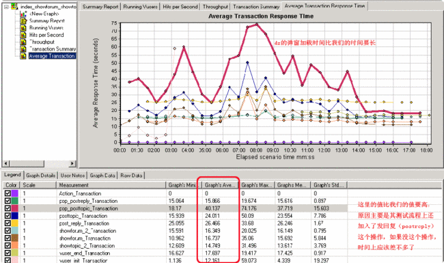Screen dimensions: 444x263
Task: Uncheck the posttopic_Transaction checkbox
Action: (x=8, y=216)
